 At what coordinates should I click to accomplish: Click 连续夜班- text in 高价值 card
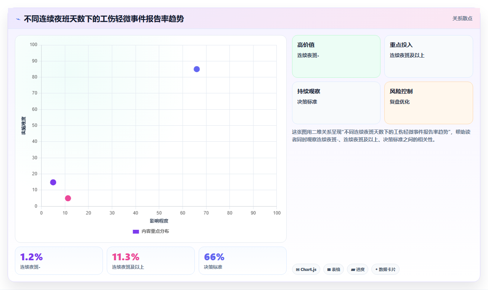(308, 56)
